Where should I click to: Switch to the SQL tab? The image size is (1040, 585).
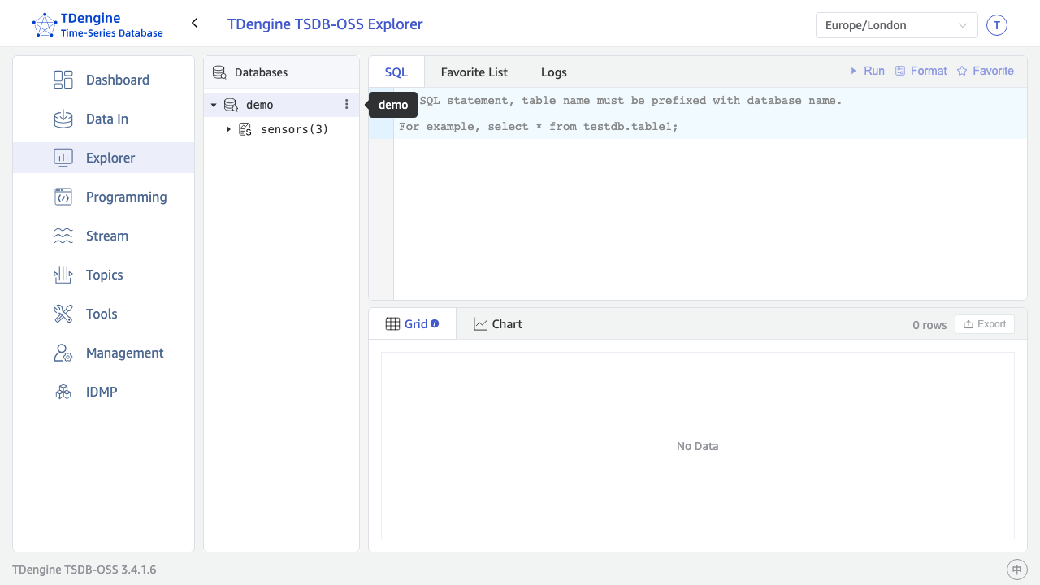click(x=396, y=71)
